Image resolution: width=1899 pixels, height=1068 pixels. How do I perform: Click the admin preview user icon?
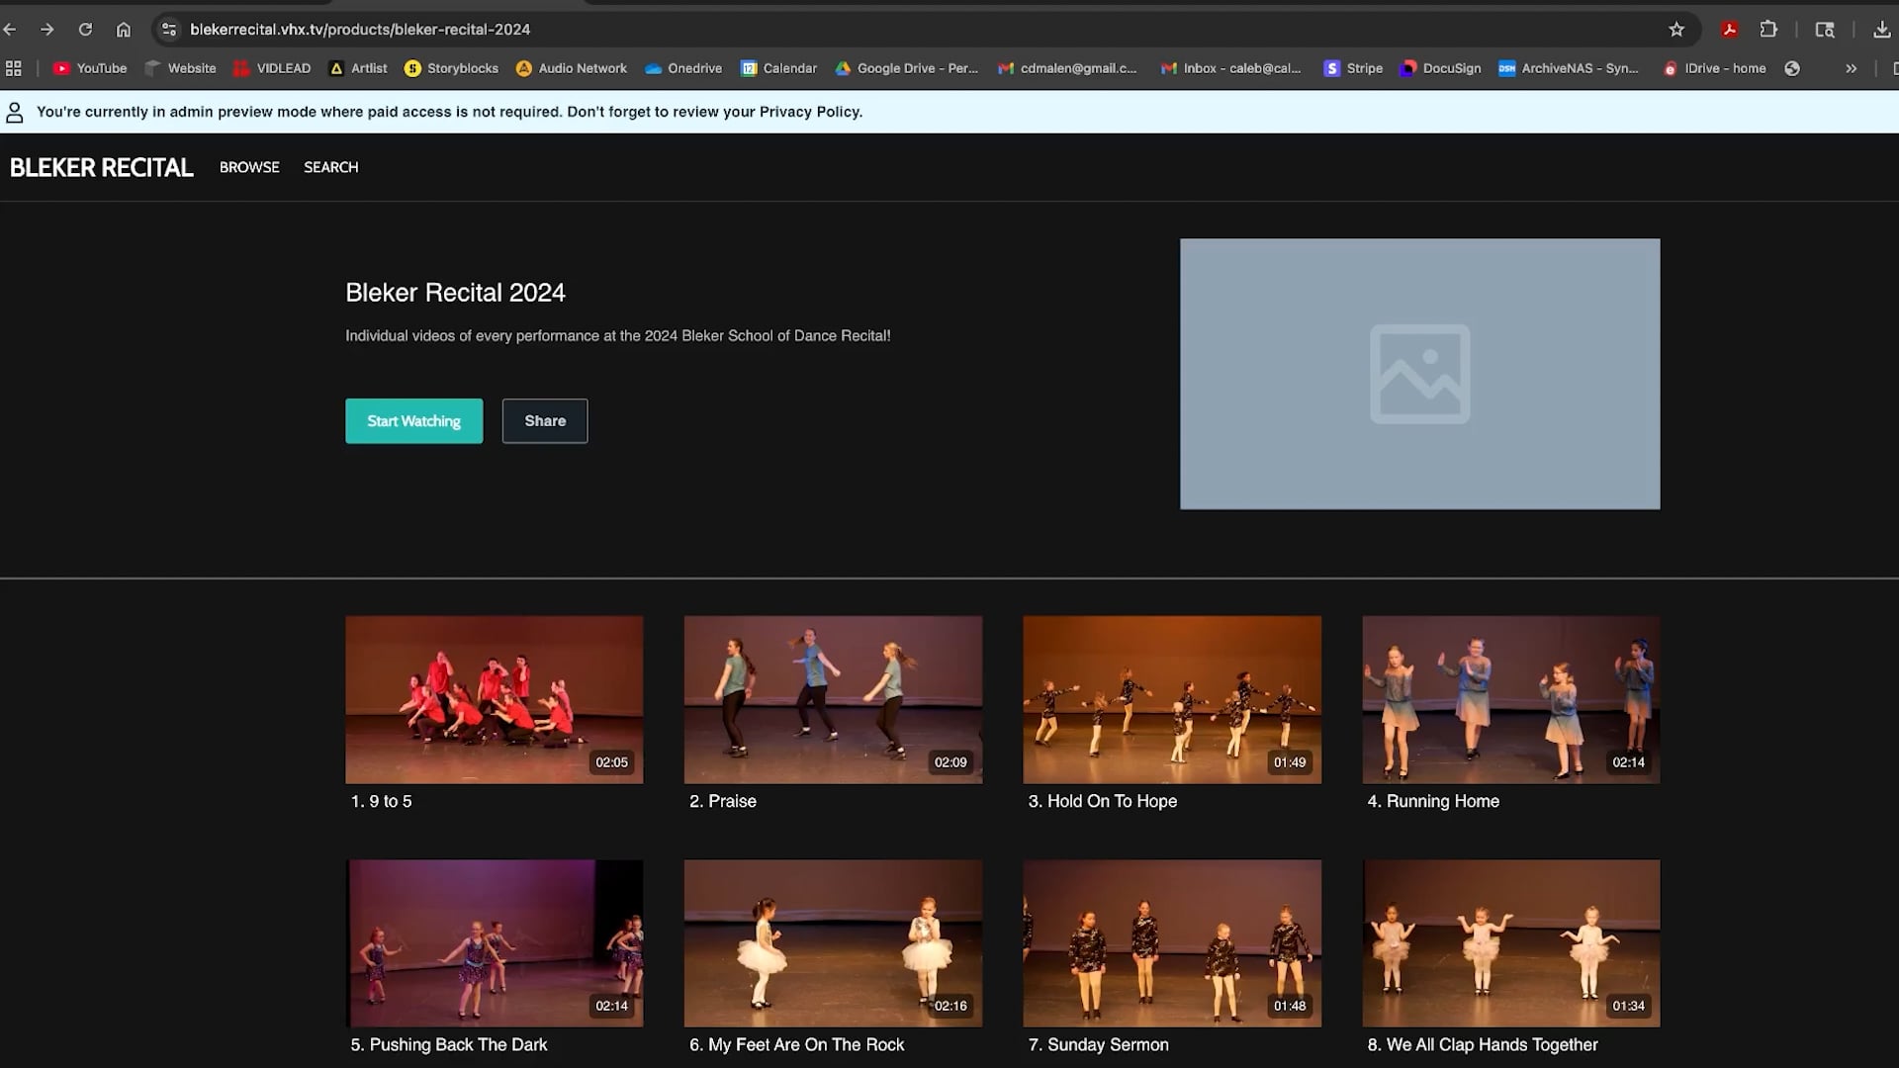click(14, 112)
